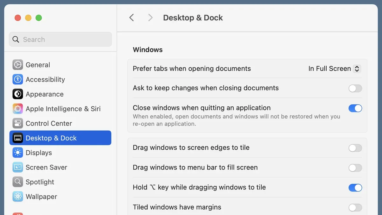Viewport: 382px width, 215px height.
Task: Enable Drag windows to menu bar to fill screen
Action: (355, 168)
